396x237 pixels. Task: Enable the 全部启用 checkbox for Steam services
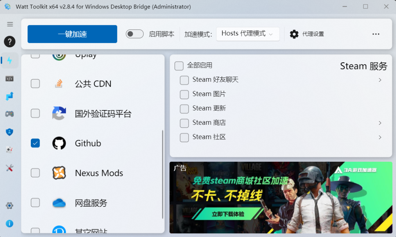coord(179,66)
